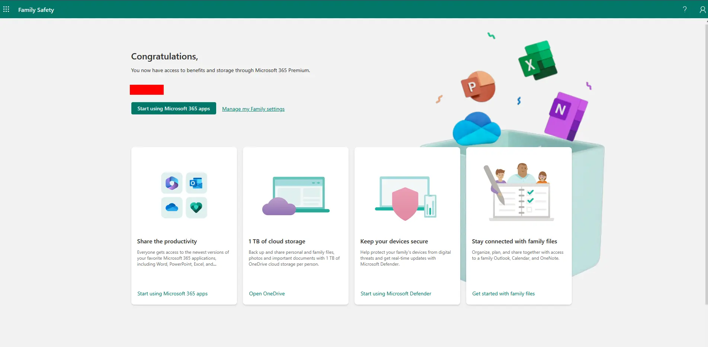Click the Family Safety heart icon in productivity card

pyautogui.click(x=196, y=207)
